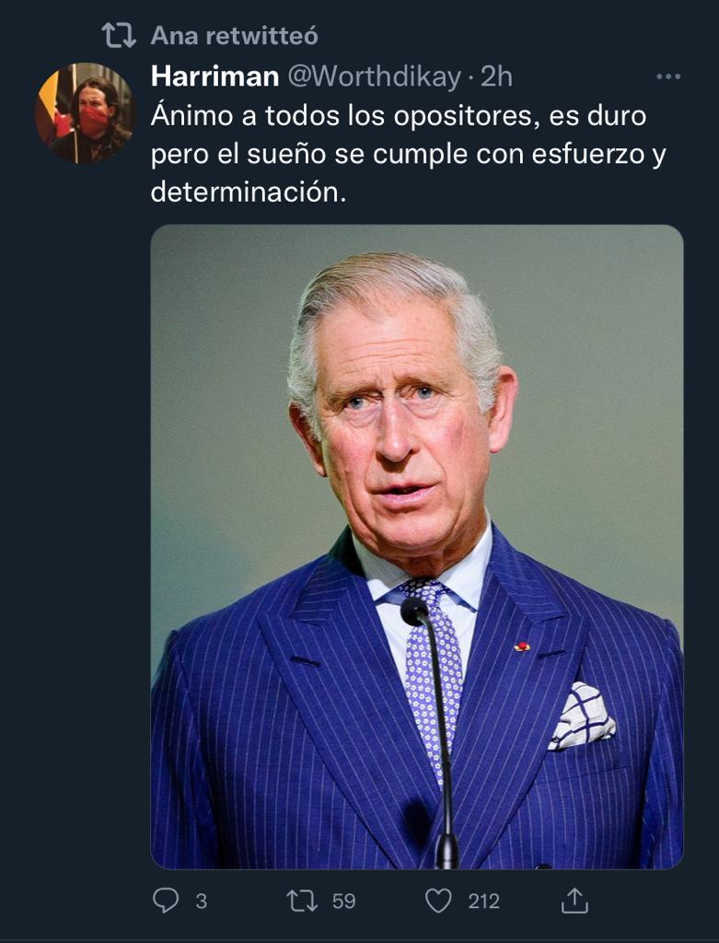
Task: Click the reply speech bubble icon
Action: (166, 901)
